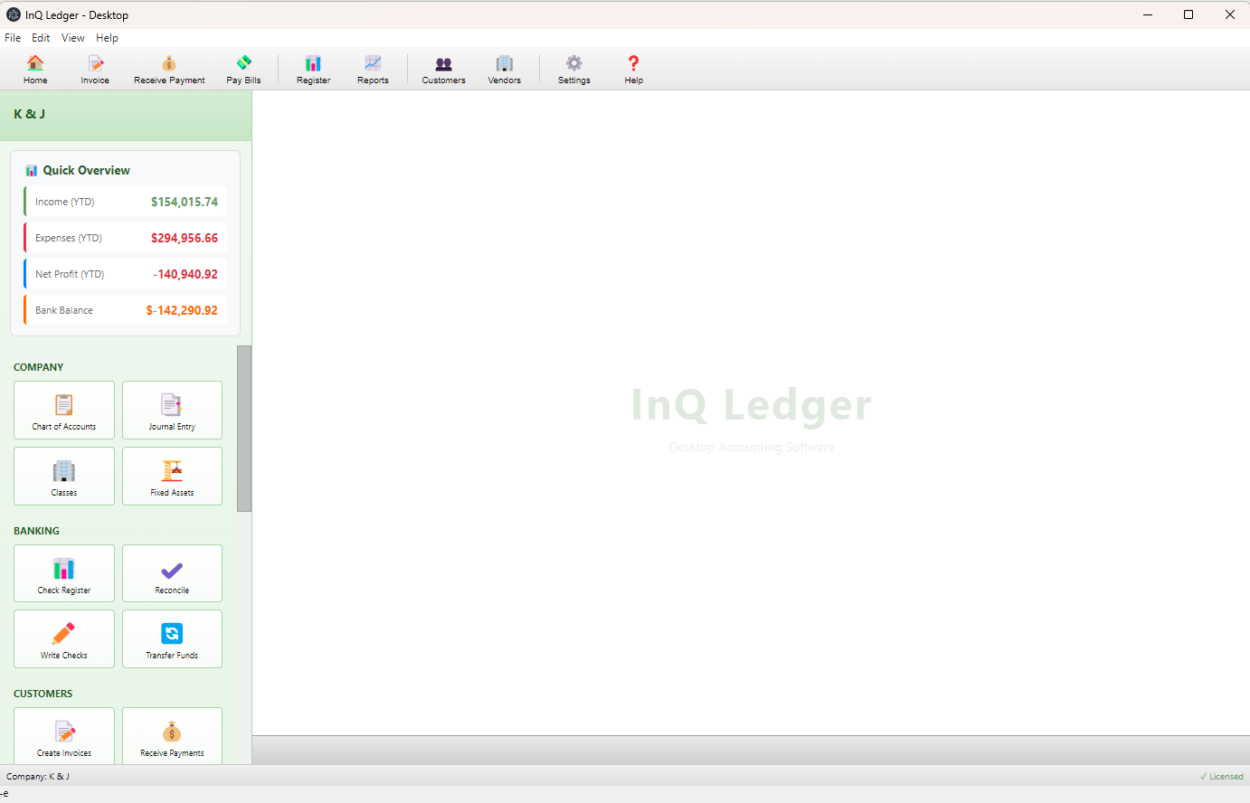This screenshot has height=803, width=1250.
Task: Click the Invoice toolbar icon
Action: pyautogui.click(x=95, y=69)
